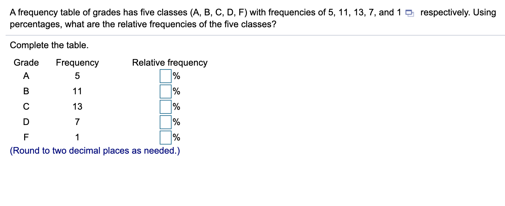Click the relative frequency box for grade C

coord(165,106)
